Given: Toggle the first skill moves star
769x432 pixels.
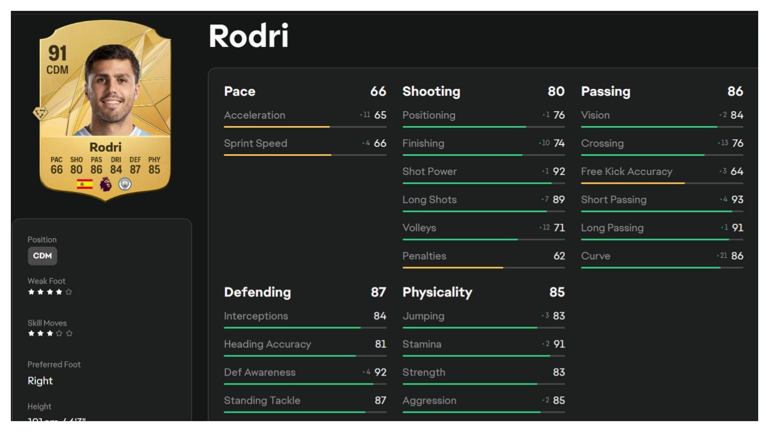Looking at the screenshot, I should point(29,333).
